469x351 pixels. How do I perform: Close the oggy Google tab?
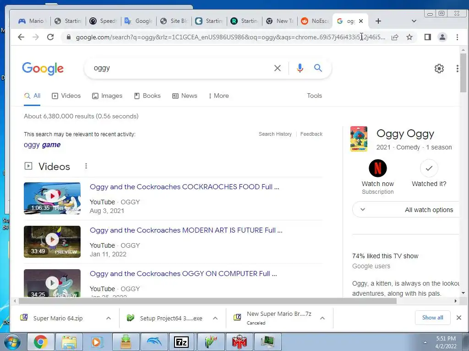(361, 21)
